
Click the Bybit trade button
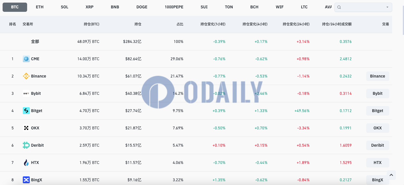click(x=377, y=93)
